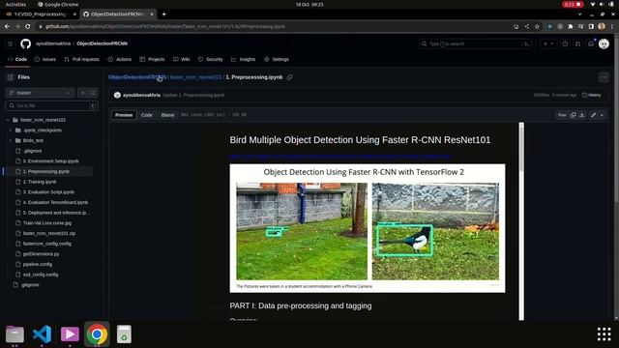The image size is (619, 348).
Task: Open faster_rcnn_resnet101 breadcrumb link
Action: 195,77
